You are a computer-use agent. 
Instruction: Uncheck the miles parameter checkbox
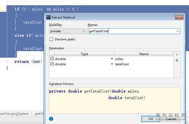52,59
